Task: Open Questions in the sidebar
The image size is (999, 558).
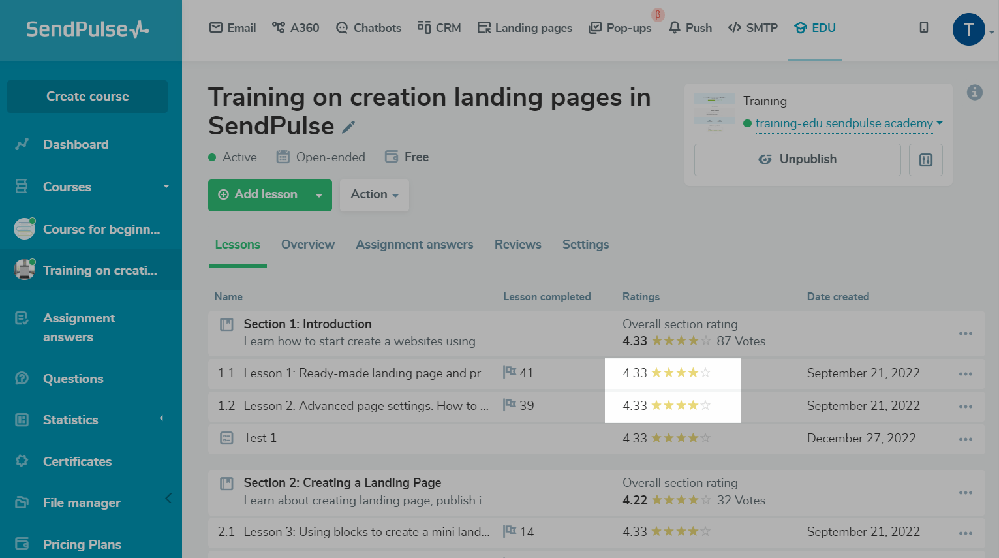Action: pyautogui.click(x=73, y=379)
